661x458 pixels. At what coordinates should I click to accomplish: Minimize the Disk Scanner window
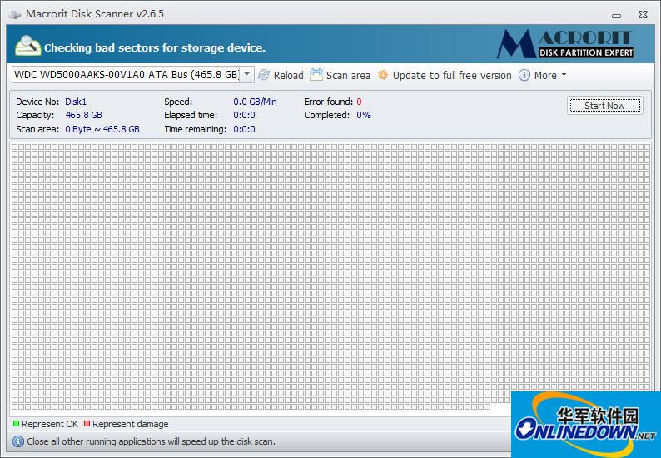coord(616,16)
